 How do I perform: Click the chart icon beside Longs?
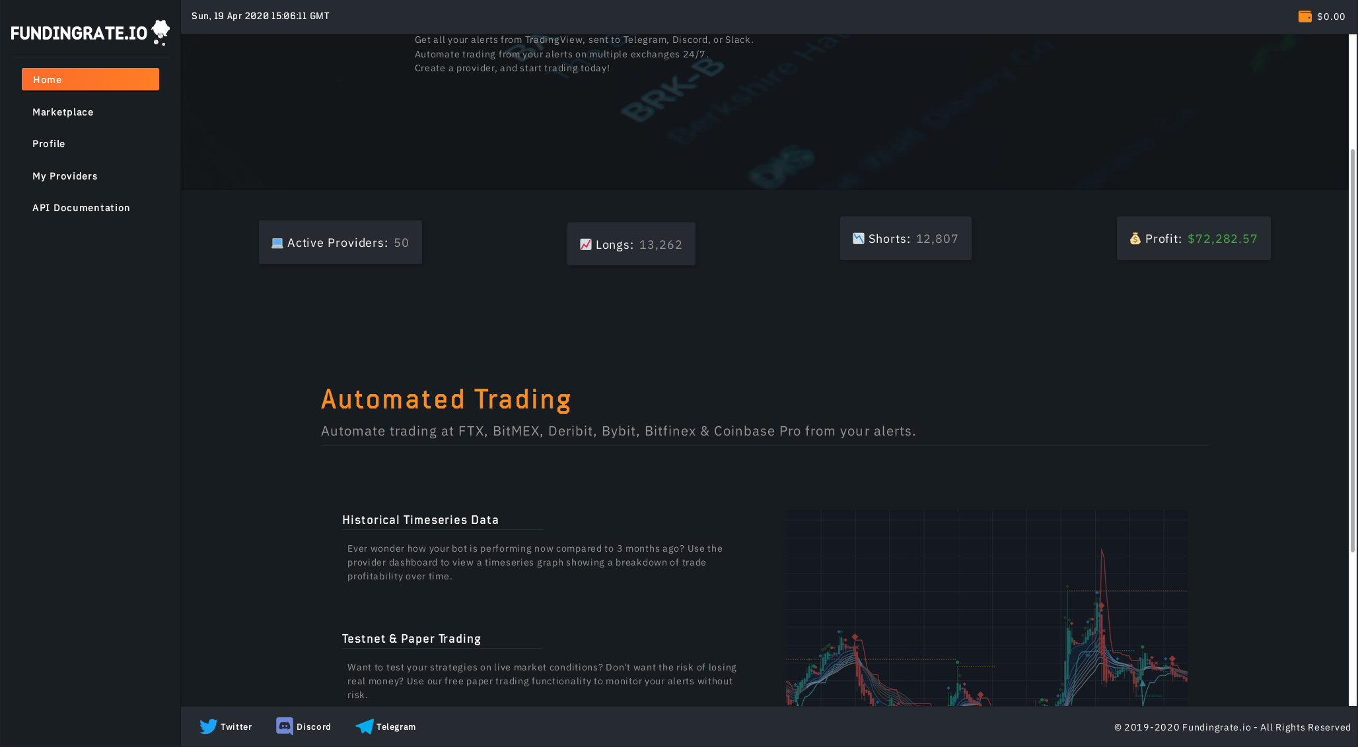pyautogui.click(x=586, y=245)
